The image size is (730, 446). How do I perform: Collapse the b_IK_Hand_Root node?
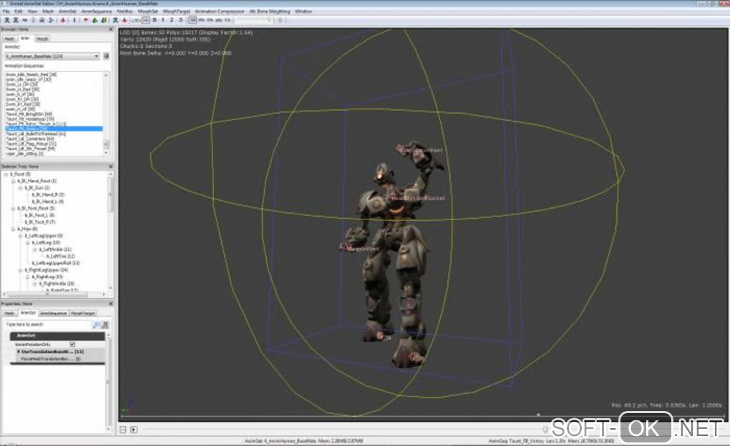point(14,180)
